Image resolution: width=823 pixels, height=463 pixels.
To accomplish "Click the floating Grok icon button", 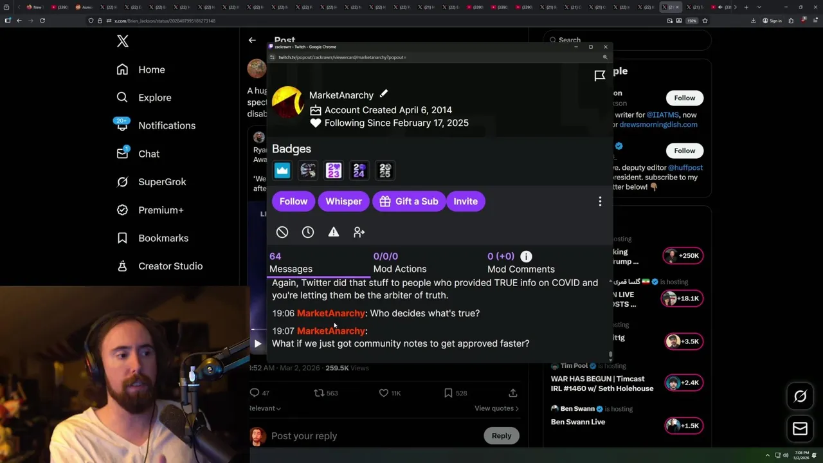I will coord(800,396).
